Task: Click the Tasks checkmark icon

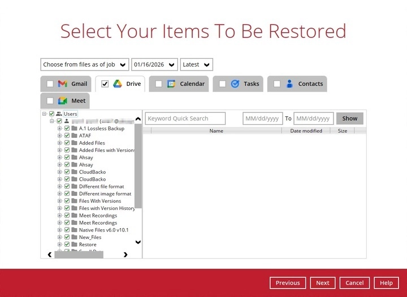Action: tap(235, 84)
